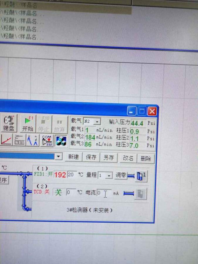Click the 改名 rename button
This screenshot has height=264, width=198.
[x=128, y=158]
